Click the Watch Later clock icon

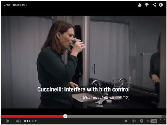(126, 121)
